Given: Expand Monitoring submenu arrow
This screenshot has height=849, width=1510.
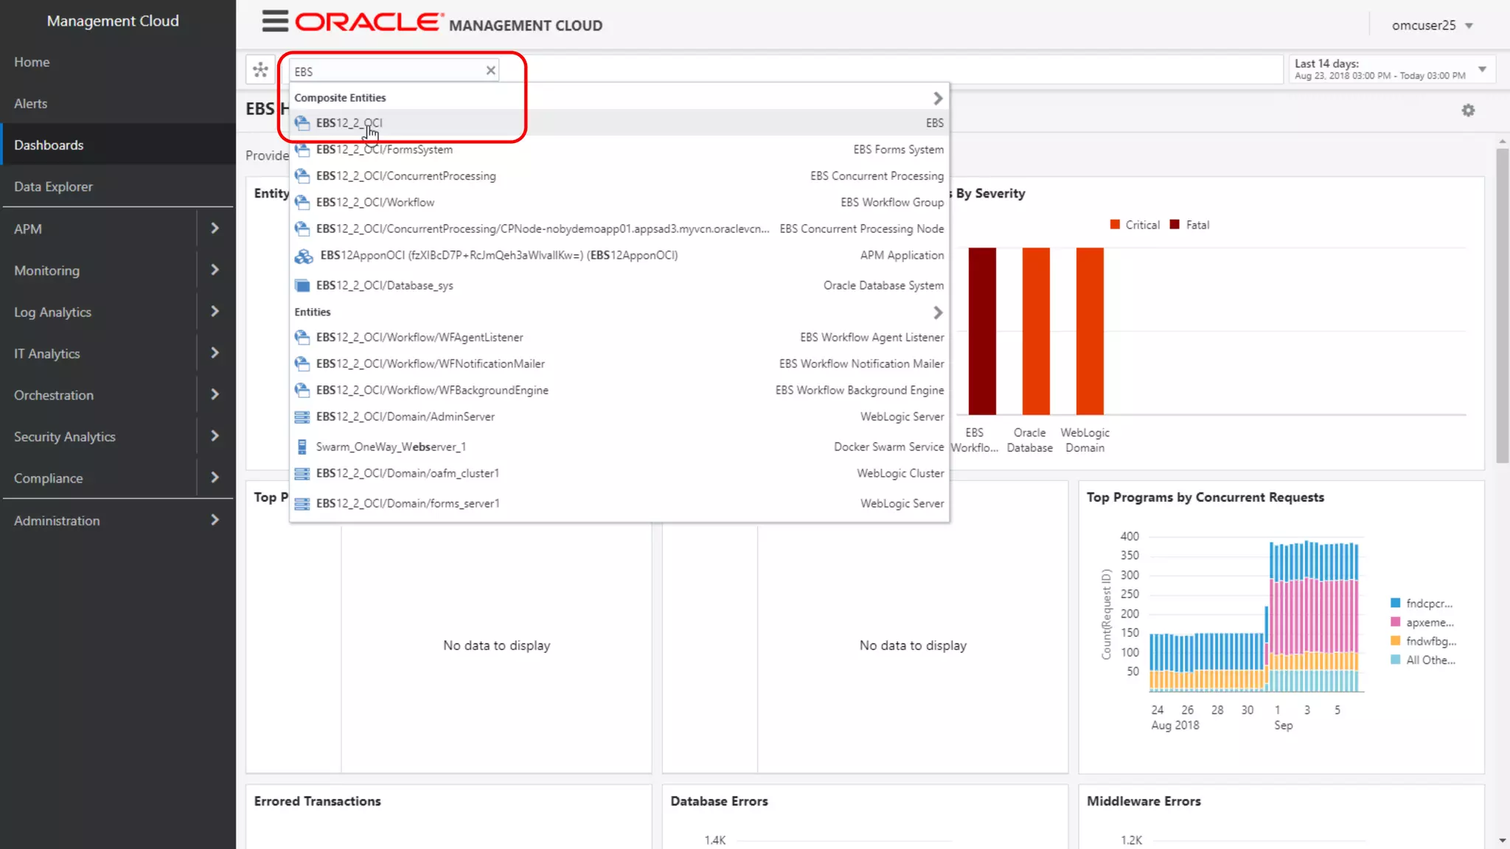Looking at the screenshot, I should pyautogui.click(x=215, y=270).
